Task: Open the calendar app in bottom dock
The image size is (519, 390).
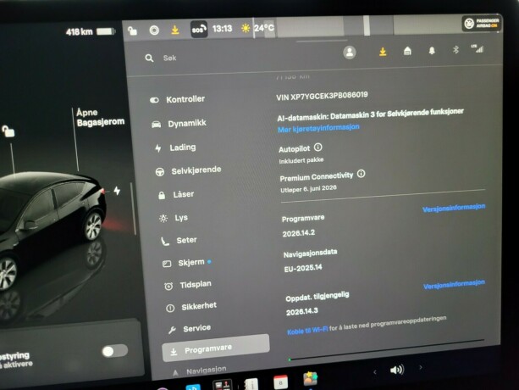Action: pyautogui.click(x=281, y=382)
